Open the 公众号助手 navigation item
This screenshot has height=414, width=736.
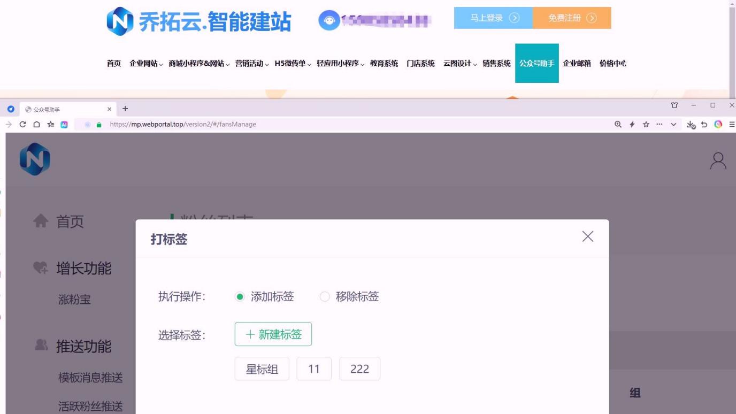536,64
